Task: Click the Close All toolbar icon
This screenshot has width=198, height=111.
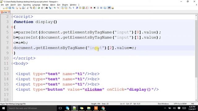Action: (20, 8)
